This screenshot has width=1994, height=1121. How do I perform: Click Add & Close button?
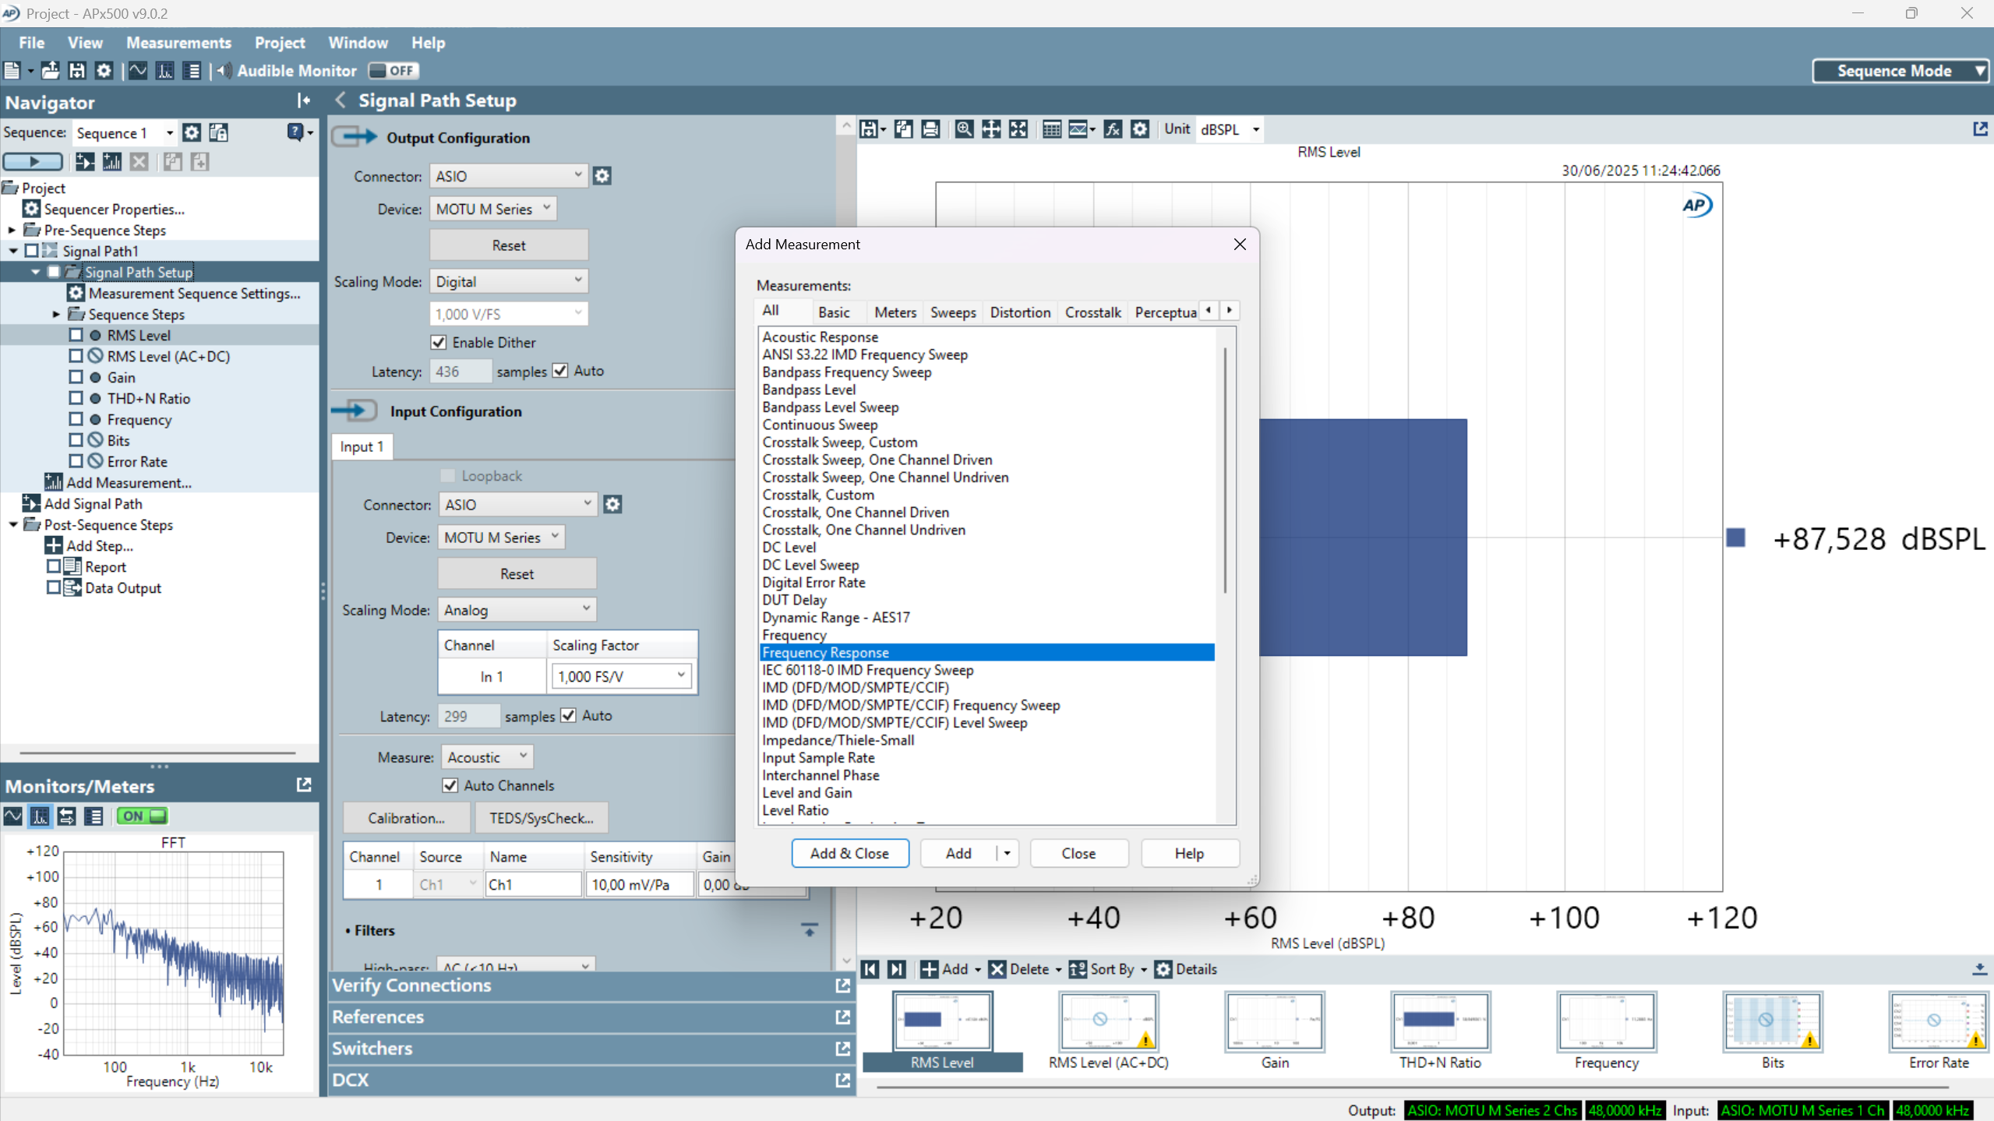pyautogui.click(x=849, y=853)
